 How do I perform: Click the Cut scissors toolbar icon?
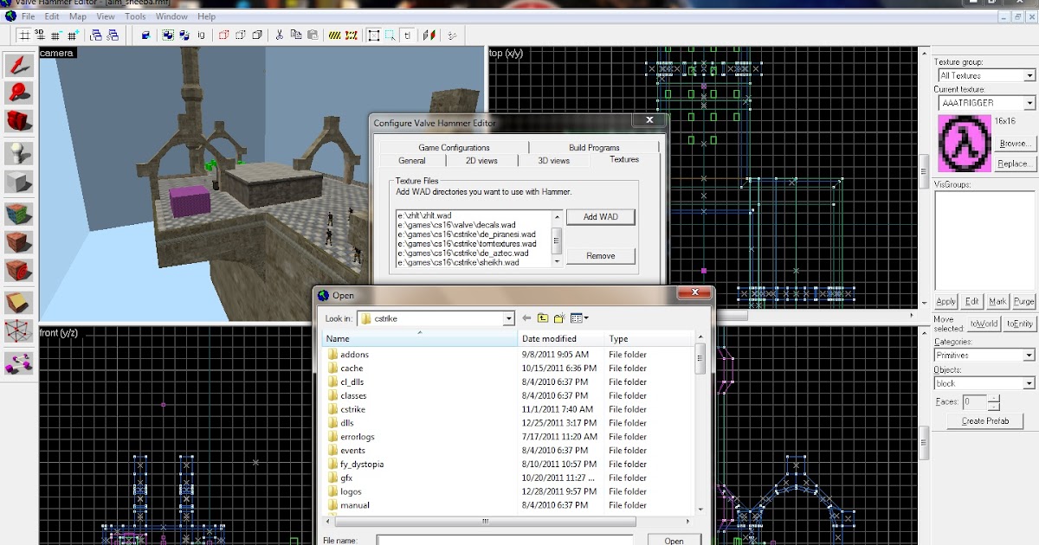(280, 35)
